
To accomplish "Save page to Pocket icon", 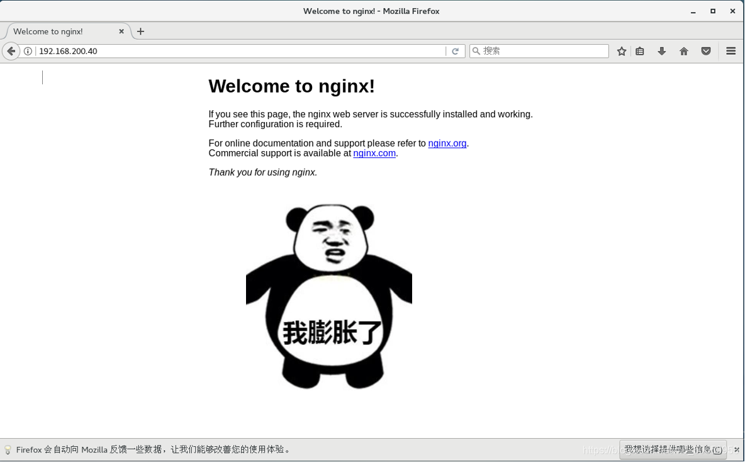I will pyautogui.click(x=706, y=52).
